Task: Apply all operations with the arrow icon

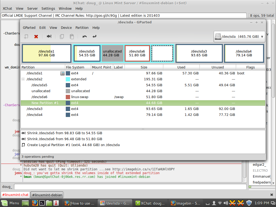Action: 95,36
